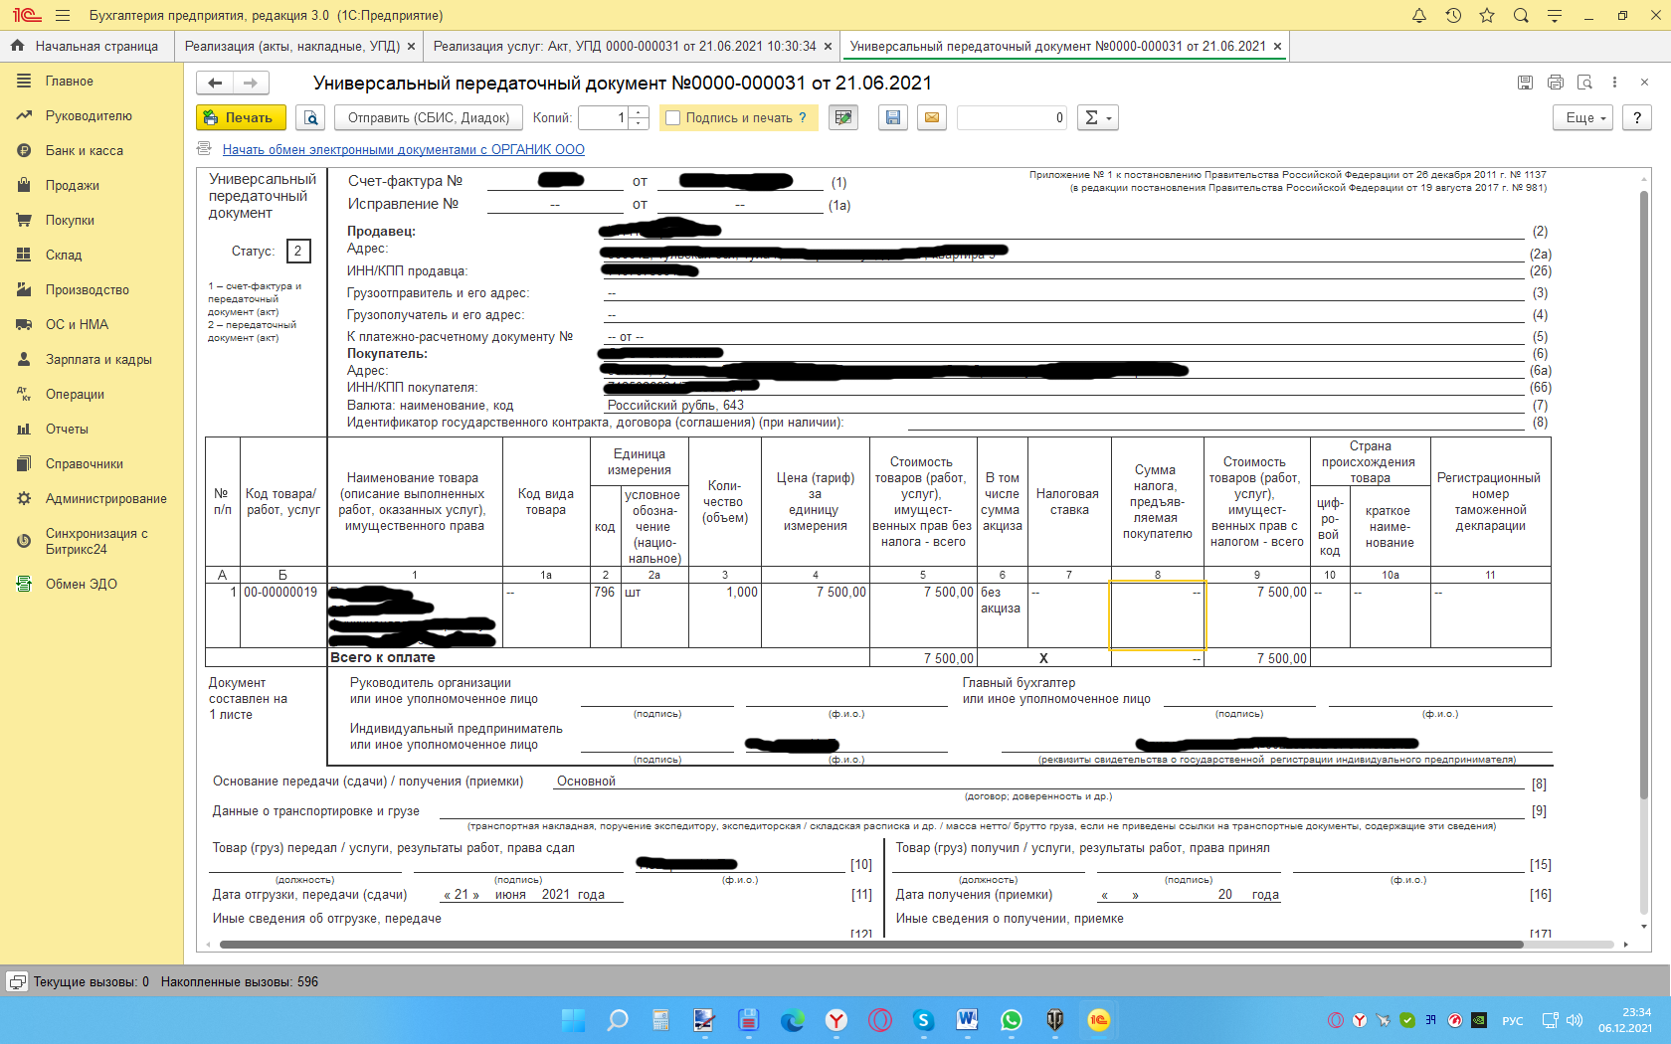The width and height of the screenshot is (1671, 1044).
Task: Click the top-right save form icon
Action: point(1525,84)
